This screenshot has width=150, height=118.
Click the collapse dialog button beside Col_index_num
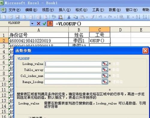pyautogui.click(x=105, y=76)
